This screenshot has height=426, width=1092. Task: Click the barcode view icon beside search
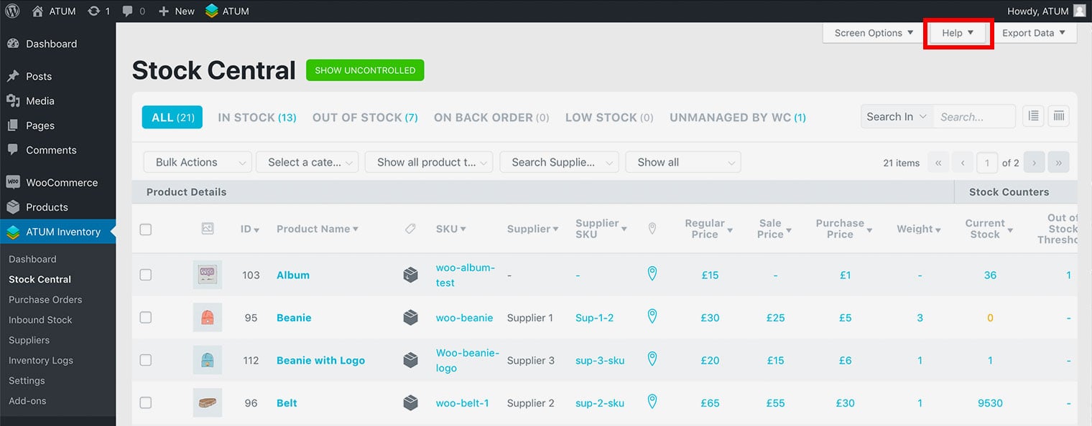[x=1058, y=116]
